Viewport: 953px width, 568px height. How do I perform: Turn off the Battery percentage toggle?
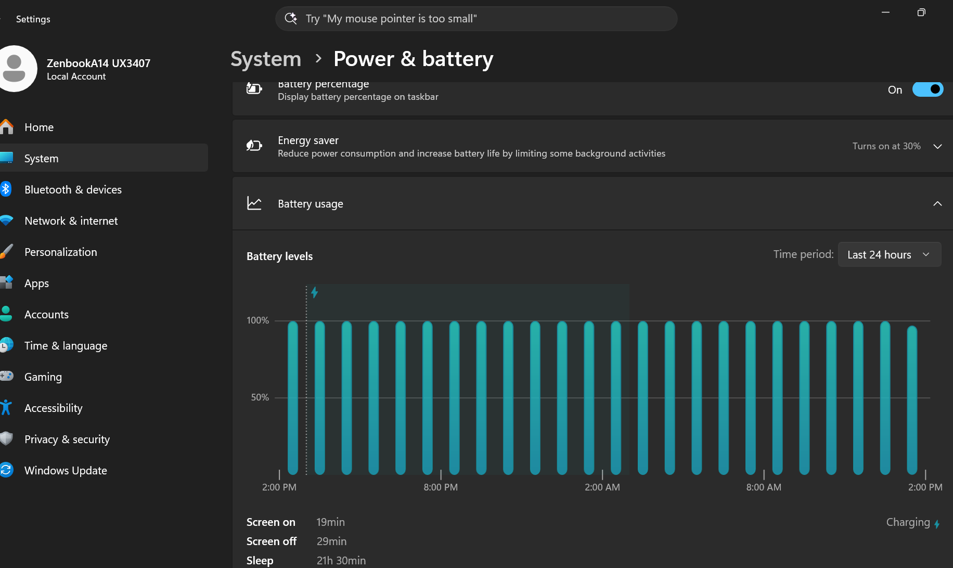pyautogui.click(x=928, y=89)
